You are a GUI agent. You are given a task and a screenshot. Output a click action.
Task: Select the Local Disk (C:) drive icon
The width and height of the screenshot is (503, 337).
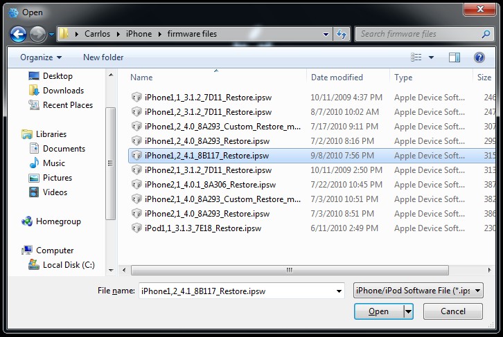pos(33,265)
